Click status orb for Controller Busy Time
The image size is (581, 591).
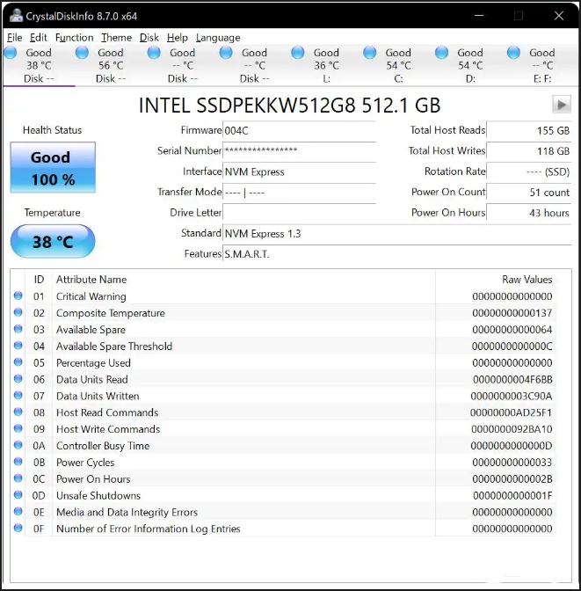(x=18, y=445)
